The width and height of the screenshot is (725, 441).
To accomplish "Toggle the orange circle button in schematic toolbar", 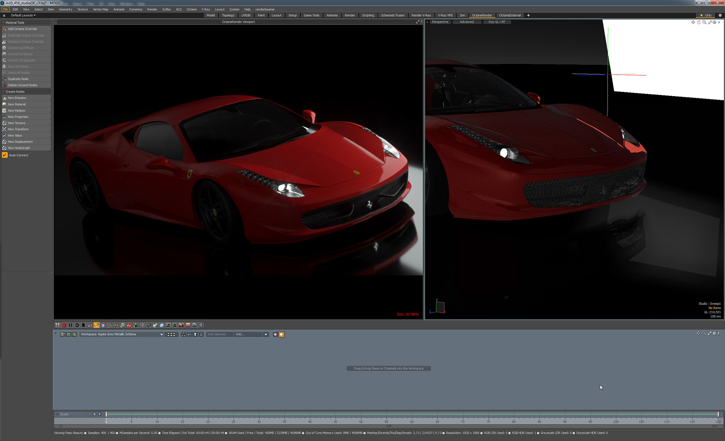I will (x=281, y=334).
